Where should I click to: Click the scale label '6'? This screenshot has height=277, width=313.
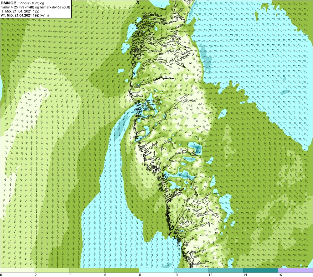click(105, 275)
